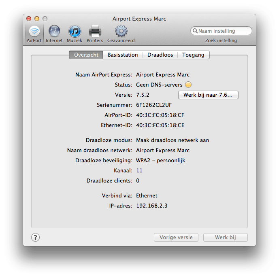This screenshot has height=278, width=279.
Task: Click the yellow status indicator light
Action: (188, 85)
